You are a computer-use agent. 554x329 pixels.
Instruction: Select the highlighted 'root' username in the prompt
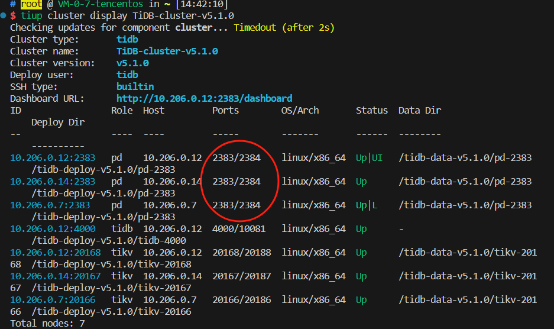point(31,4)
